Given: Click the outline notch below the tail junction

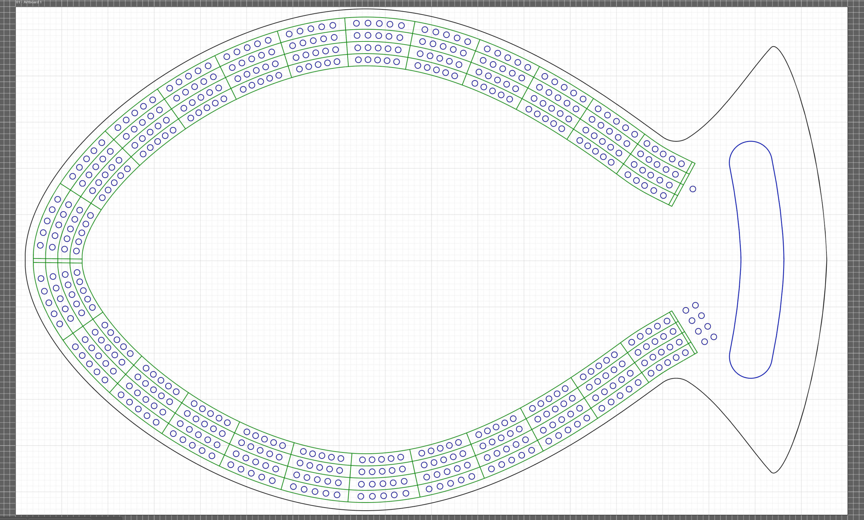Looking at the screenshot, I should point(676,378).
